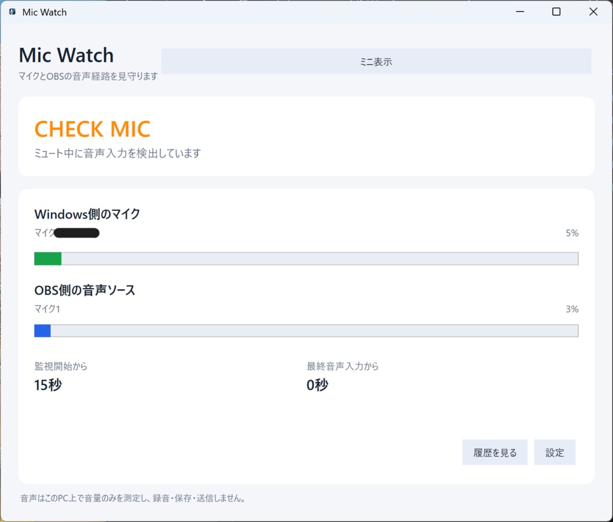Click the 3% OBS level value
This screenshot has width=613, height=522.
point(572,309)
